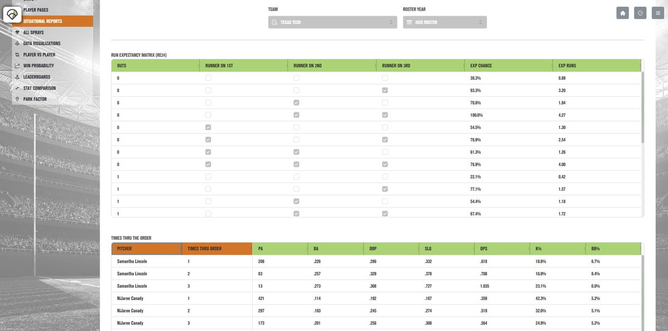Open the Team dropdown arrows for Texas Tech

391,22
